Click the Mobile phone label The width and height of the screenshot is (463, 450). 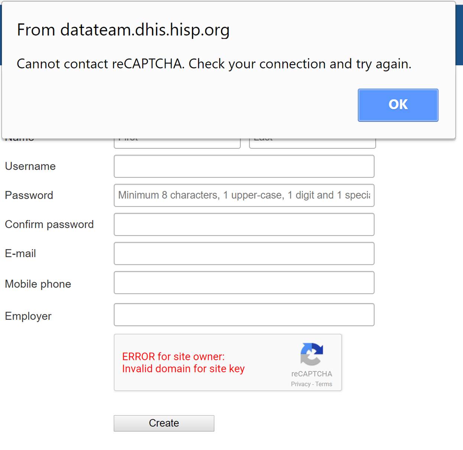coord(38,284)
